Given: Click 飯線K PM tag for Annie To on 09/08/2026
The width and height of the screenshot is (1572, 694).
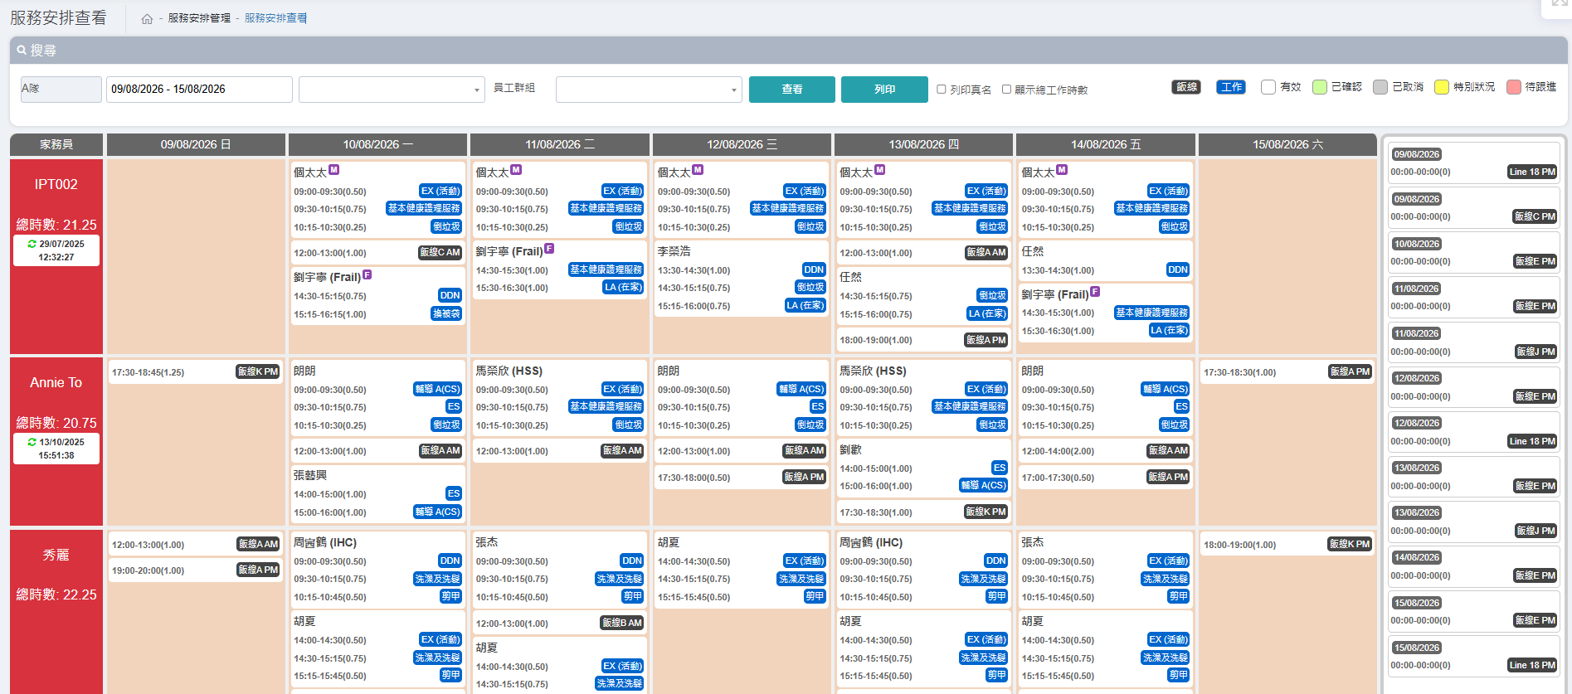Looking at the screenshot, I should pyautogui.click(x=258, y=371).
